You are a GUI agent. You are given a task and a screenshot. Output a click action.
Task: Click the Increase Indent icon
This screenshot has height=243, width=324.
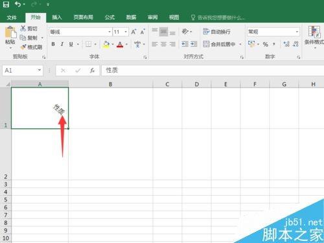[x=194, y=44]
